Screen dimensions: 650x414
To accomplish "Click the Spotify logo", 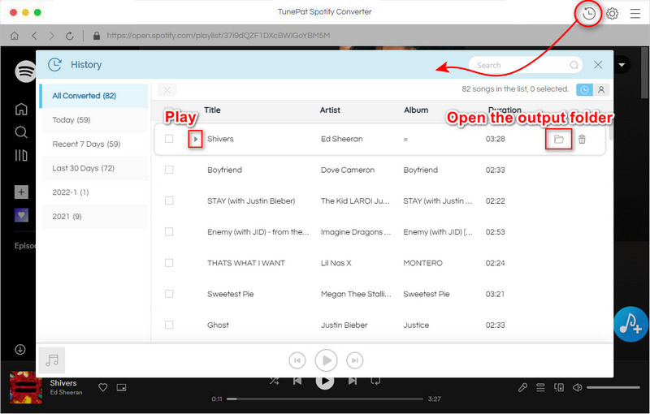I will [25, 71].
